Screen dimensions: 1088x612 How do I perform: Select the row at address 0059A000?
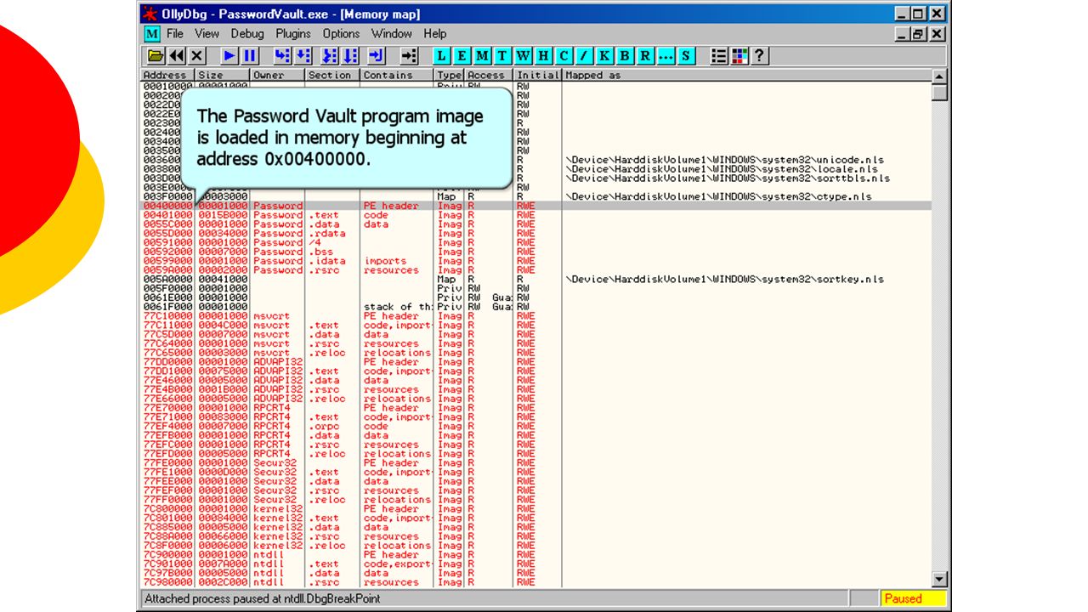click(535, 270)
